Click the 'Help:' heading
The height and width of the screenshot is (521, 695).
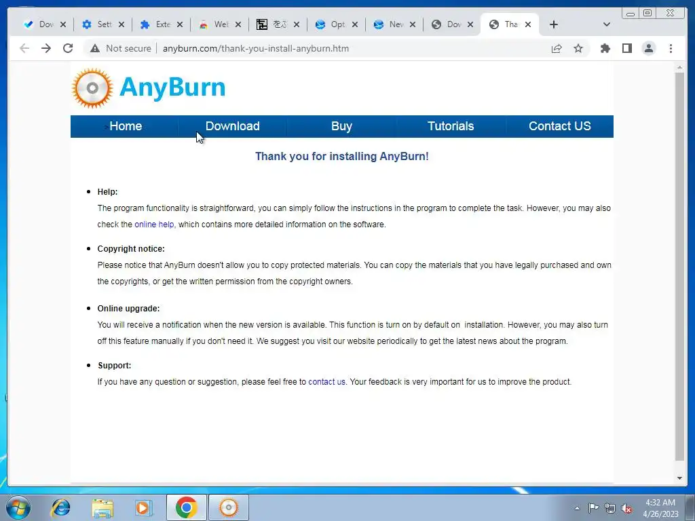[x=107, y=192]
